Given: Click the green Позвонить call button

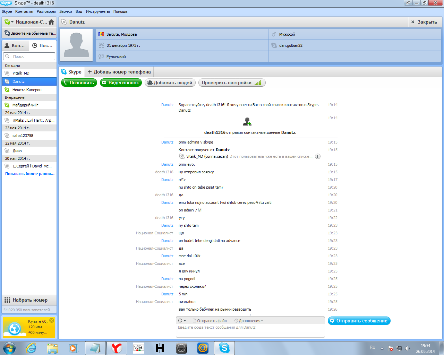Looking at the screenshot, I should (x=79, y=83).
